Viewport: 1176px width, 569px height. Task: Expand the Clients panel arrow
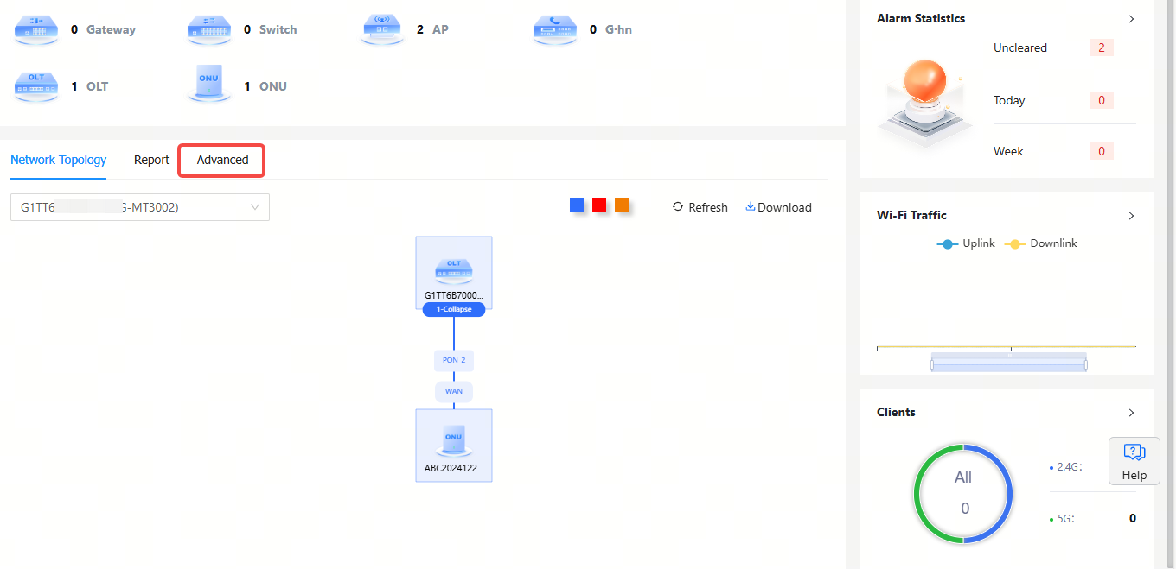1131,413
